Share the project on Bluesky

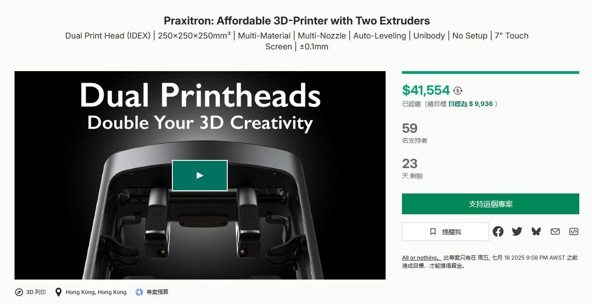pos(536,231)
